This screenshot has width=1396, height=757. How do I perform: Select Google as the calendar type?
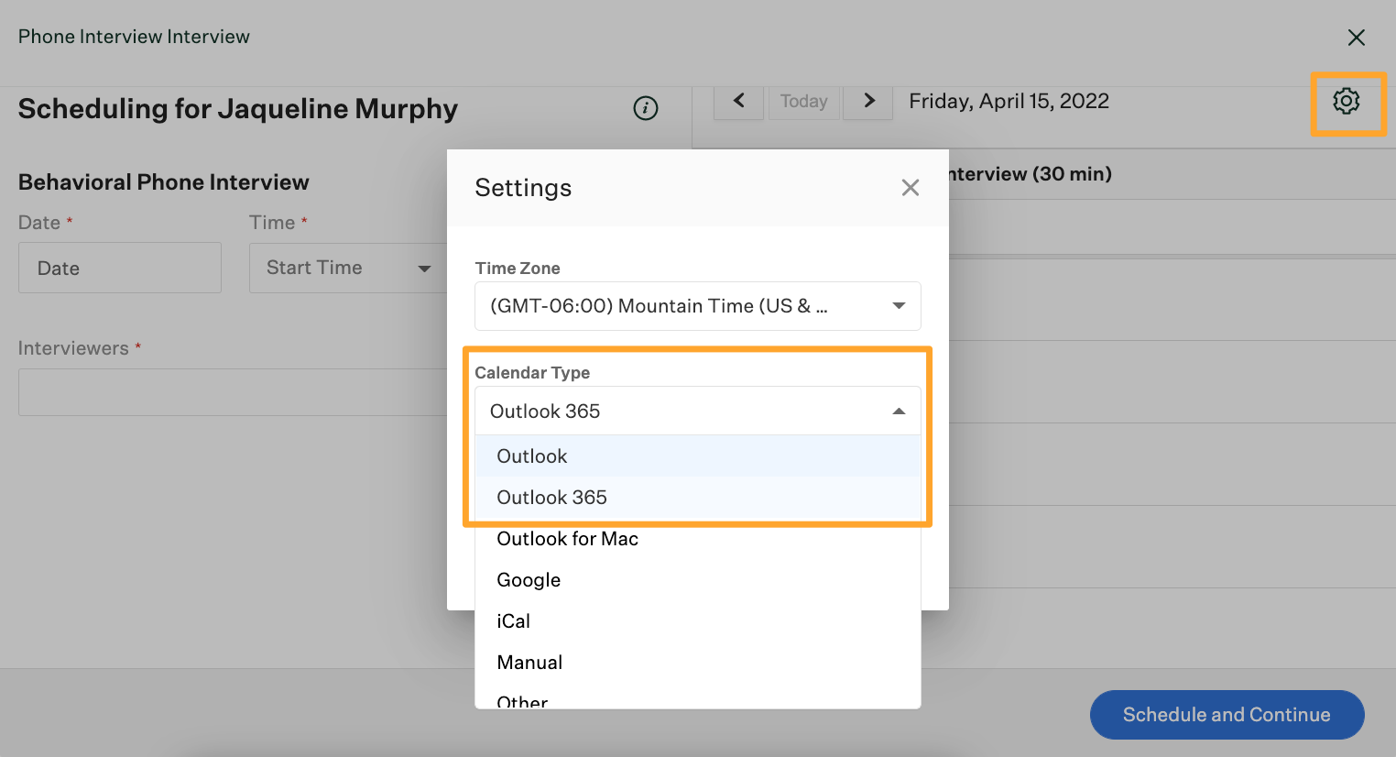coord(529,579)
